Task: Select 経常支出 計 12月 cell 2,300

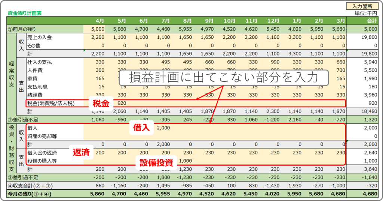Action: pyautogui.click(x=273, y=112)
